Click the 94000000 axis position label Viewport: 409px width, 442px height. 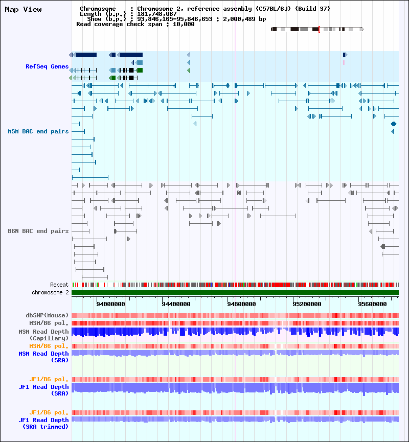(110, 304)
